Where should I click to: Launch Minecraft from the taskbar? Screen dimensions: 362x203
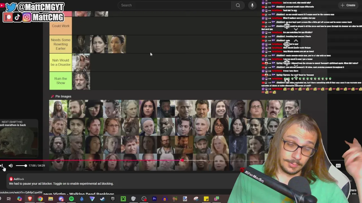[x=123, y=199]
